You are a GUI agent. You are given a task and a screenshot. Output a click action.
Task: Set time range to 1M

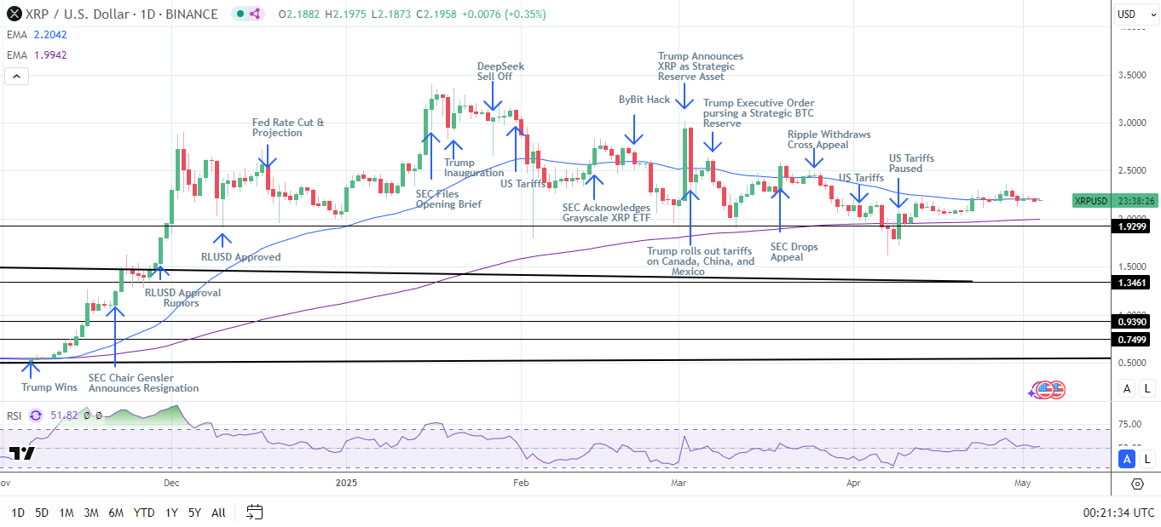(66, 513)
